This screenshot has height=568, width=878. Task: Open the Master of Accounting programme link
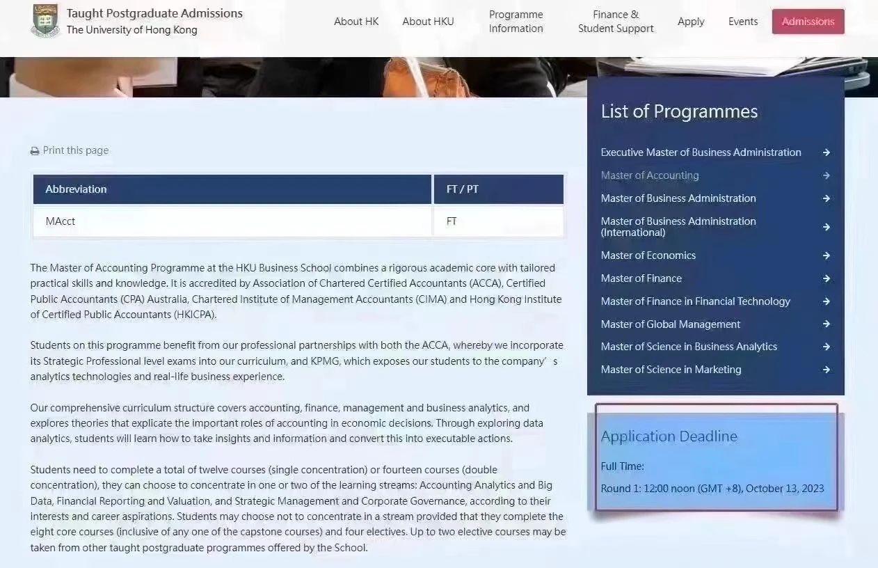650,175
